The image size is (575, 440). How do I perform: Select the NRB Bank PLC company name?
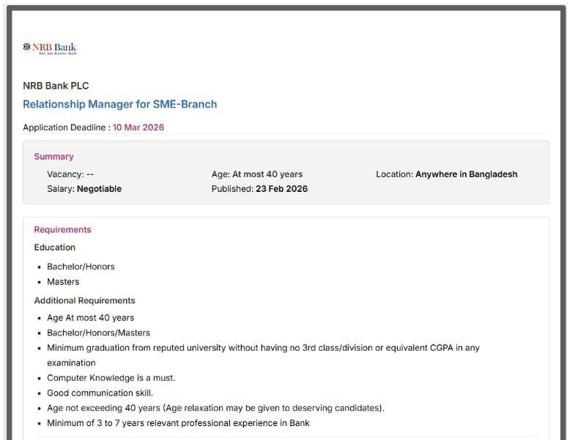56,86
